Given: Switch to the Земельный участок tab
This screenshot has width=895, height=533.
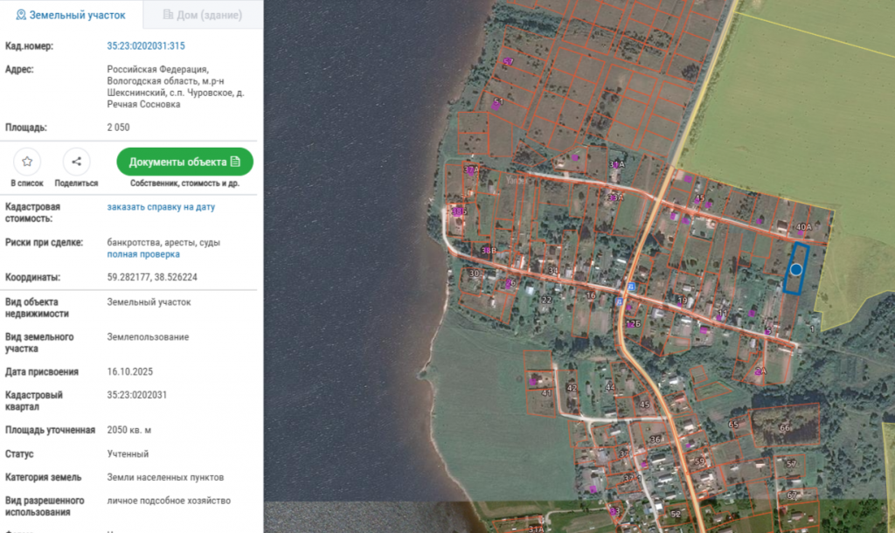Looking at the screenshot, I should point(71,15).
